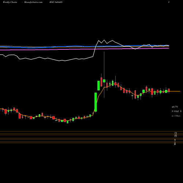Select the green candle with longest upper wick

(x=104, y=81)
